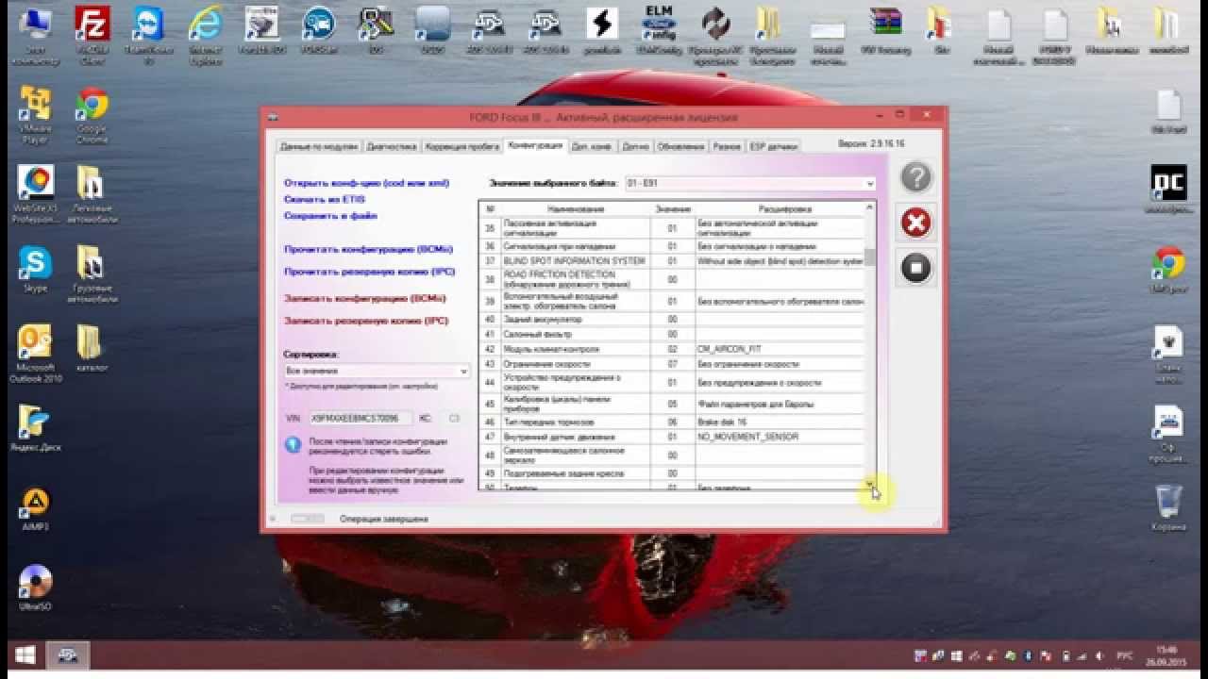Click value 07 in Ограничение скорости row

click(673, 364)
